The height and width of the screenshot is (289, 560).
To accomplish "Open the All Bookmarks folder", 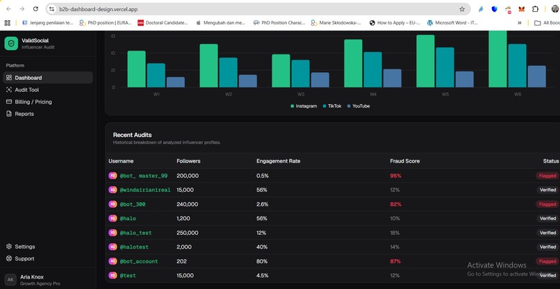I will 547,23.
